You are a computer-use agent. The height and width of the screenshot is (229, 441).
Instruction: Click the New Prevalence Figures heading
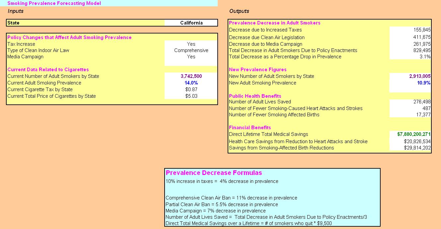coord(258,70)
